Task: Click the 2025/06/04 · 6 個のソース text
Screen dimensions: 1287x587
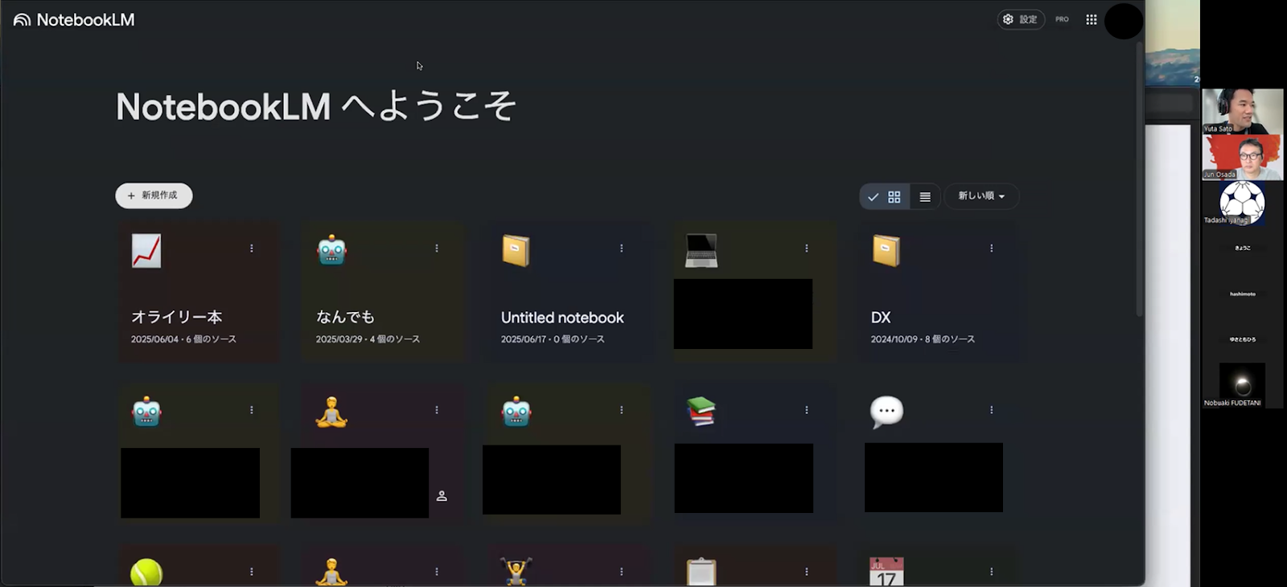Action: [183, 339]
